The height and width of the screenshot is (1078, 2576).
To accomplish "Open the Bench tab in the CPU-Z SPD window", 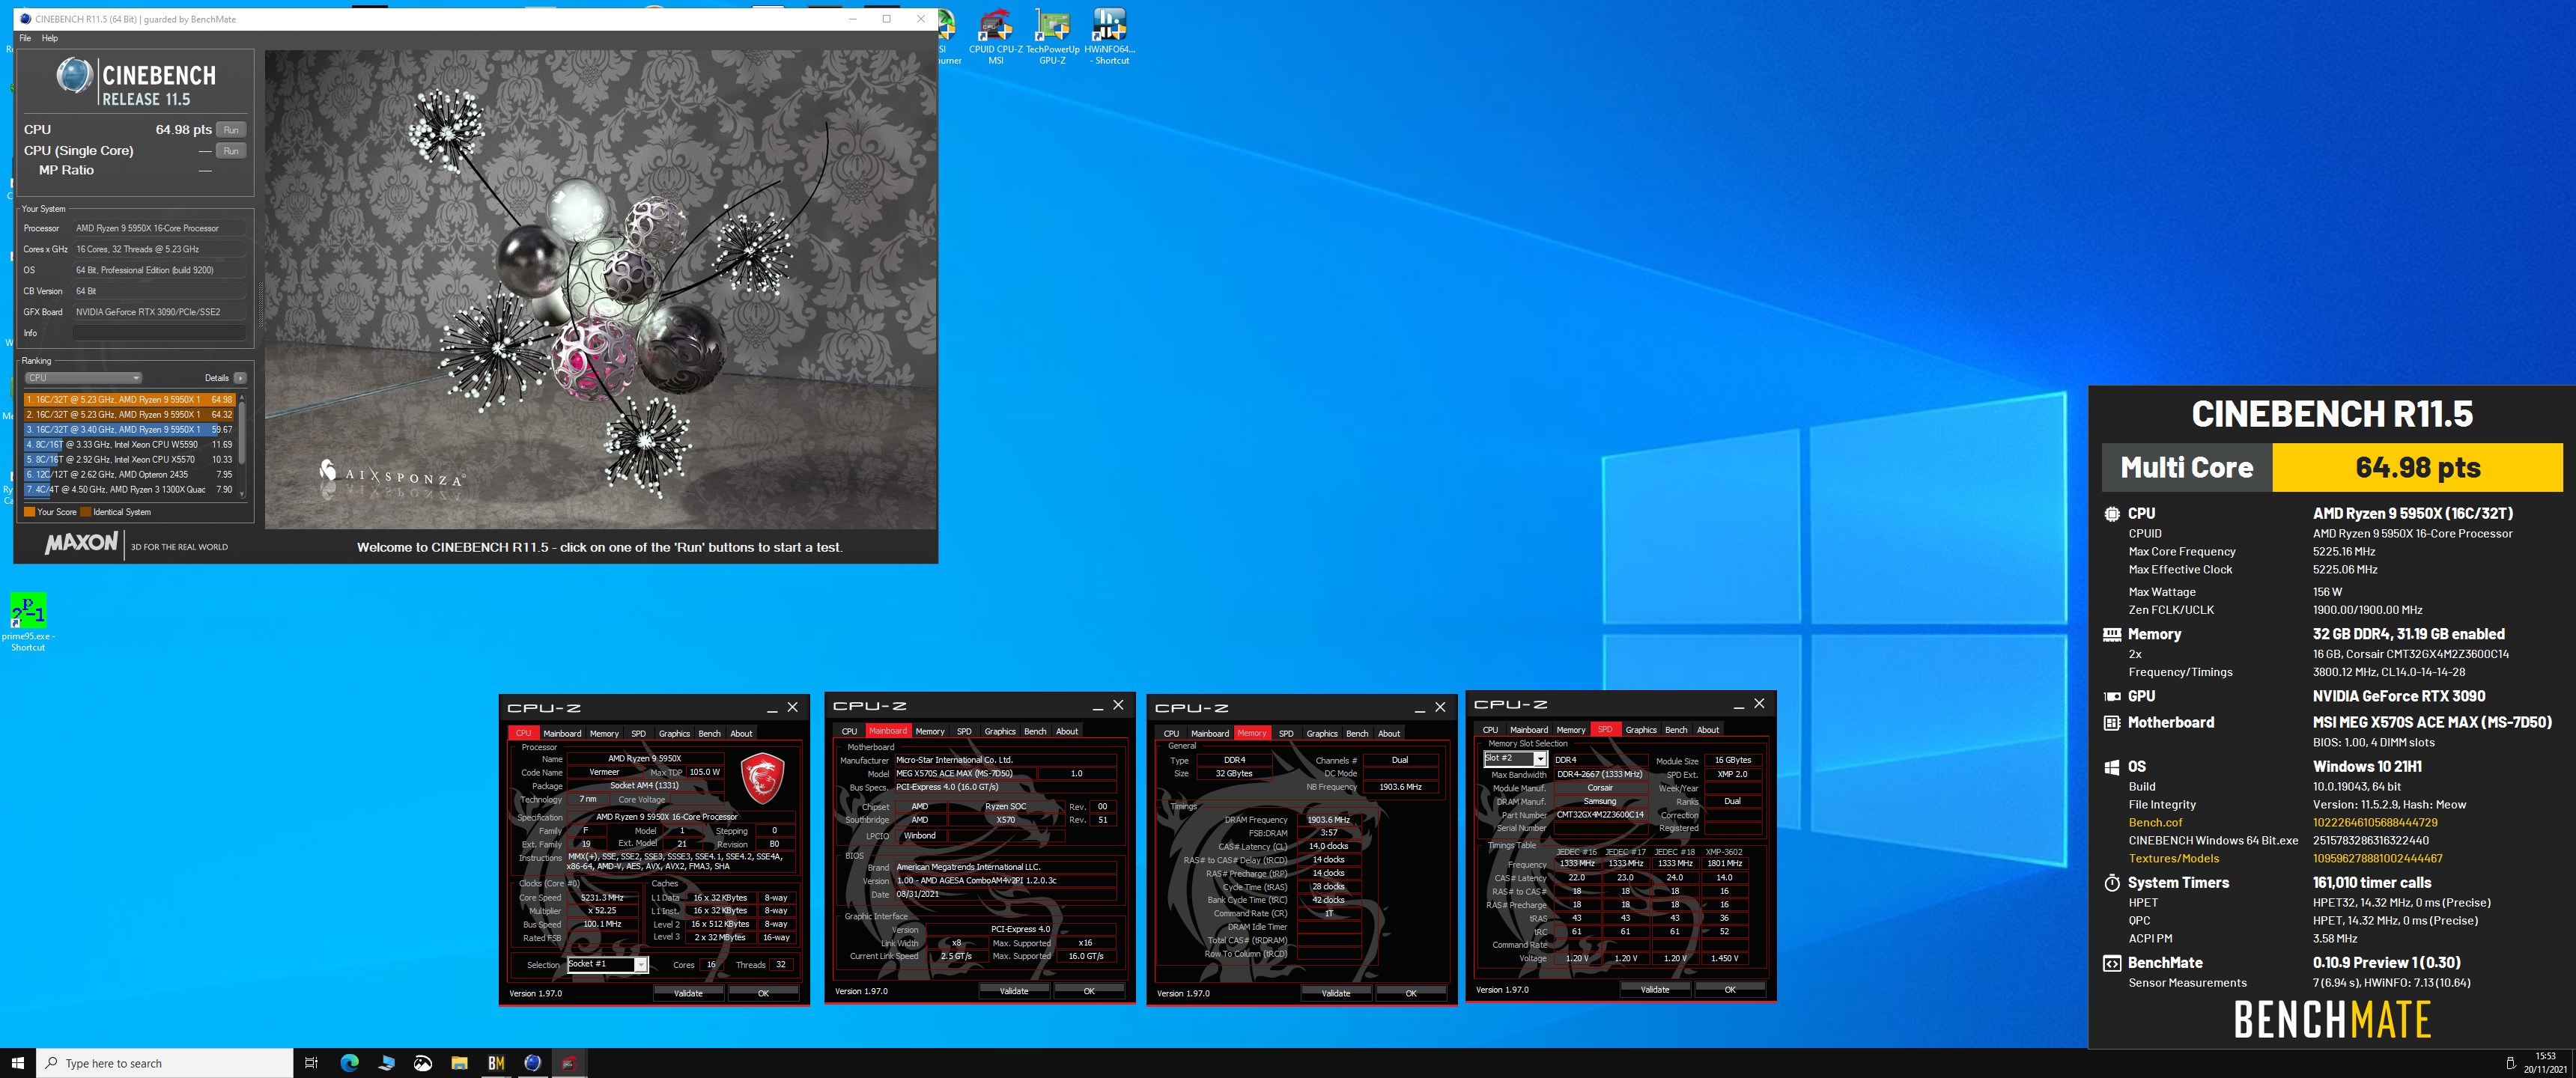I will pos(1676,730).
